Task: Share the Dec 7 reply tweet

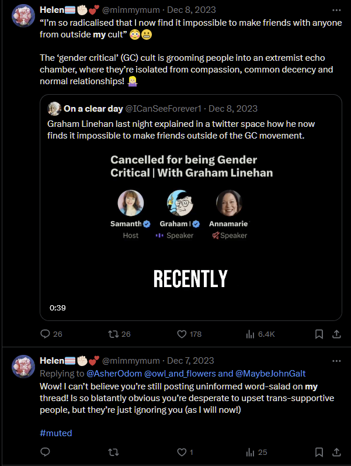Action: tap(336, 452)
